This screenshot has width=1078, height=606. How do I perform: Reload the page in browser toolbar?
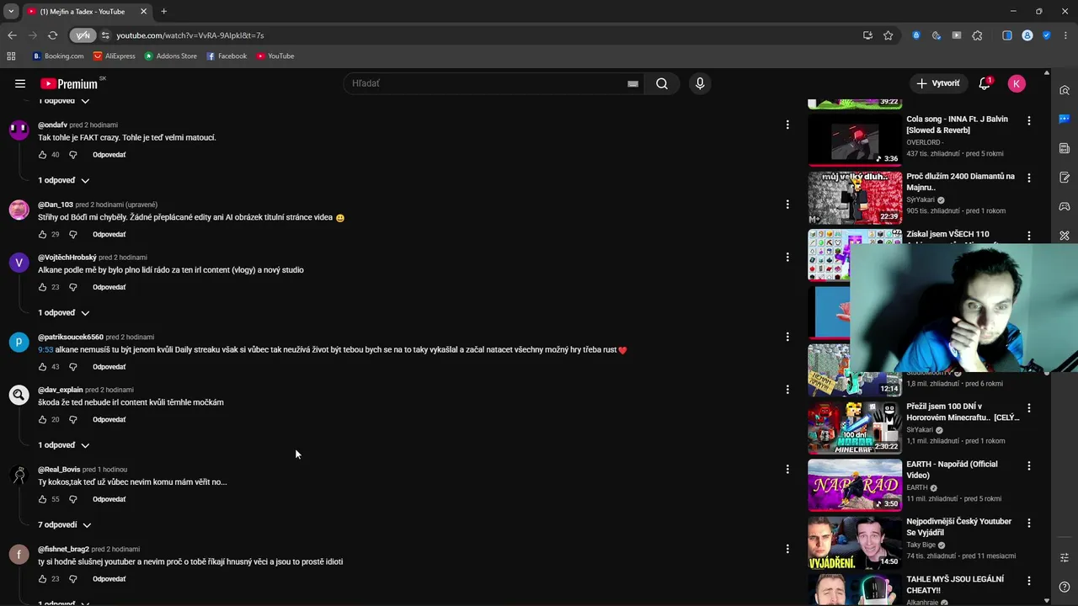pyautogui.click(x=52, y=35)
